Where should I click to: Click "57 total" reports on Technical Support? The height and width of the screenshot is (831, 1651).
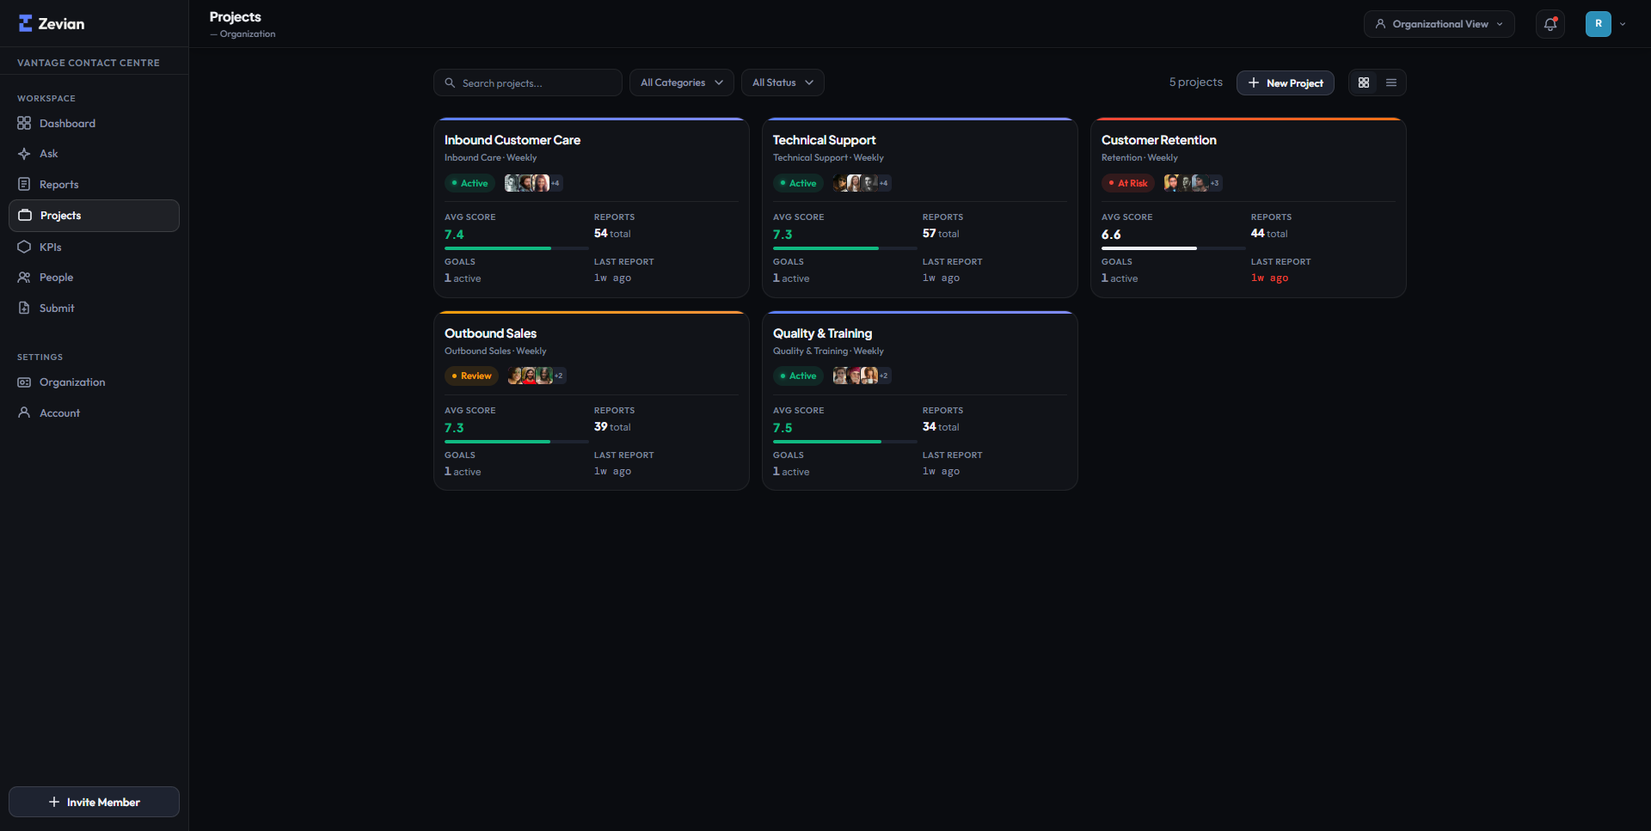(x=941, y=234)
